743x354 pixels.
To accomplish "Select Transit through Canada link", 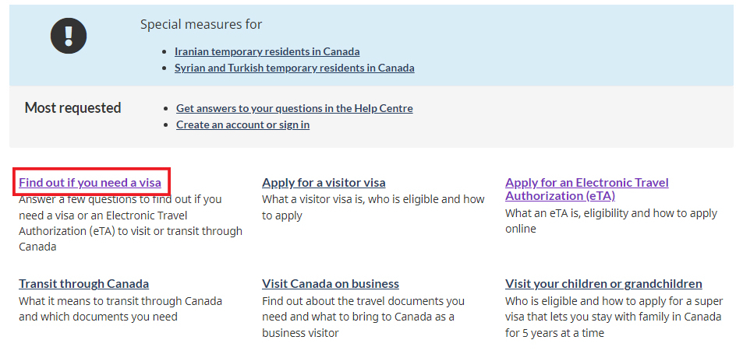I will tap(83, 284).
